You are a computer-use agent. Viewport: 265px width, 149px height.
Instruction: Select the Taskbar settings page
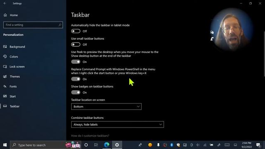coord(14,106)
